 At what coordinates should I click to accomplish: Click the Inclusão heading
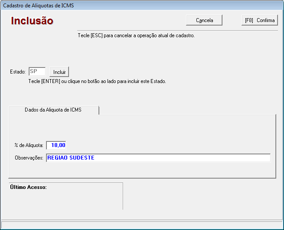click(32, 21)
